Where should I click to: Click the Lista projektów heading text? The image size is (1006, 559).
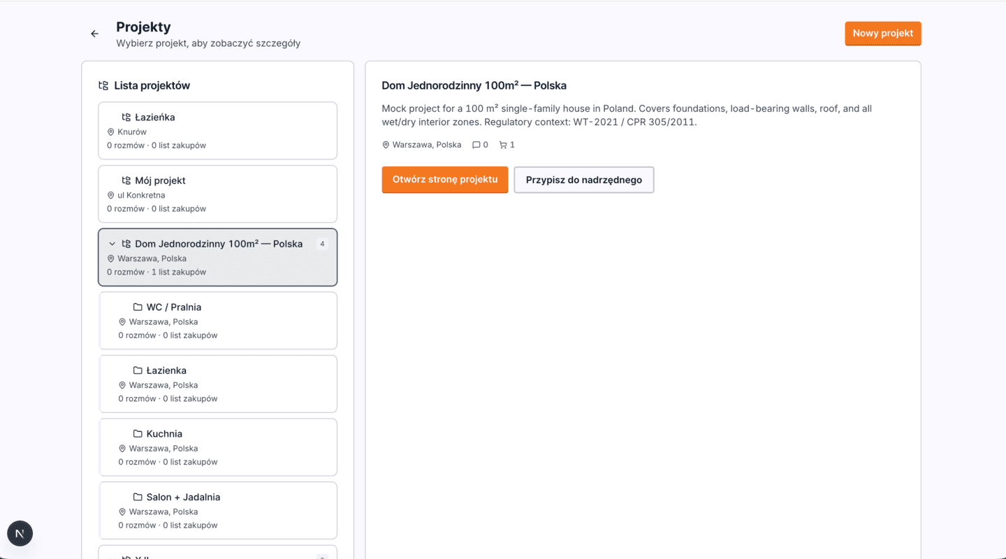pos(152,86)
